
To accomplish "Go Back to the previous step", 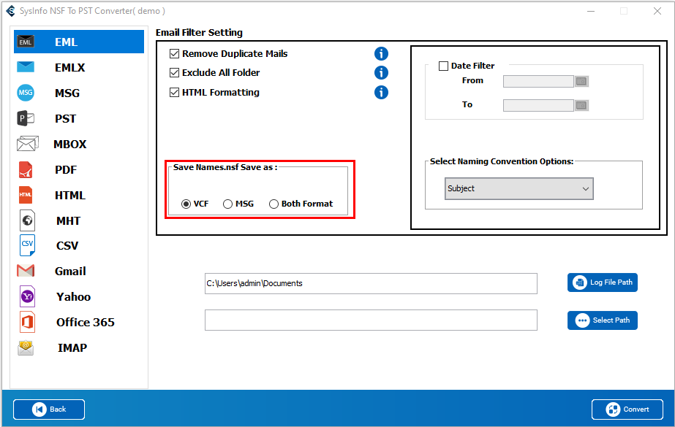I will (49, 409).
